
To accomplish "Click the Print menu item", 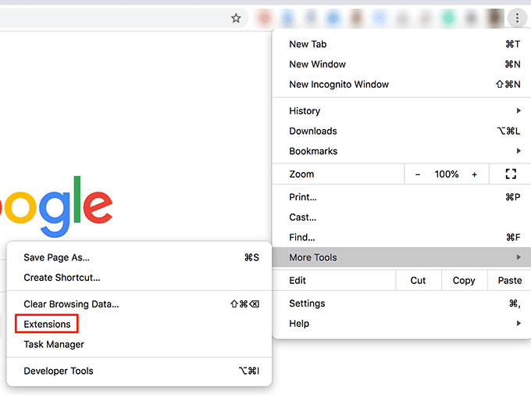I will 303,197.
